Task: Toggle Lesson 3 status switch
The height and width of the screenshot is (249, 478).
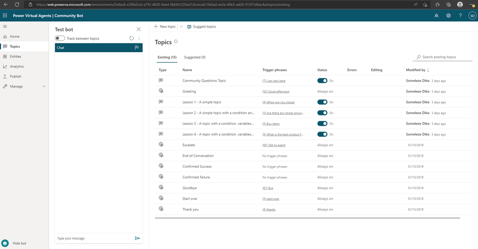Action: click(322, 124)
